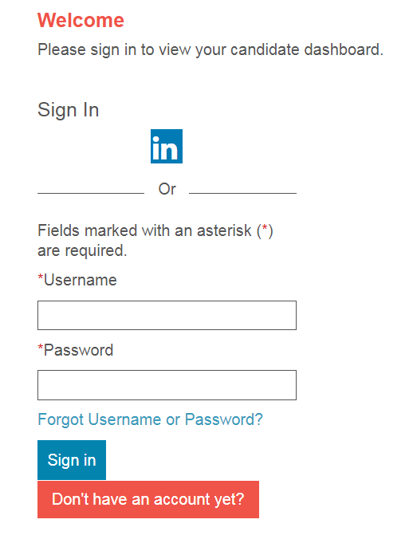This screenshot has width=413, height=543.
Task: Click the red Welcome heading
Action: point(81,20)
